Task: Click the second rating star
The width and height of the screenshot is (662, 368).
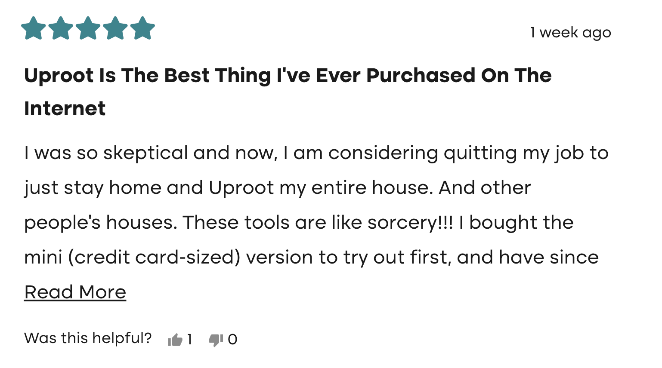Action: click(61, 28)
